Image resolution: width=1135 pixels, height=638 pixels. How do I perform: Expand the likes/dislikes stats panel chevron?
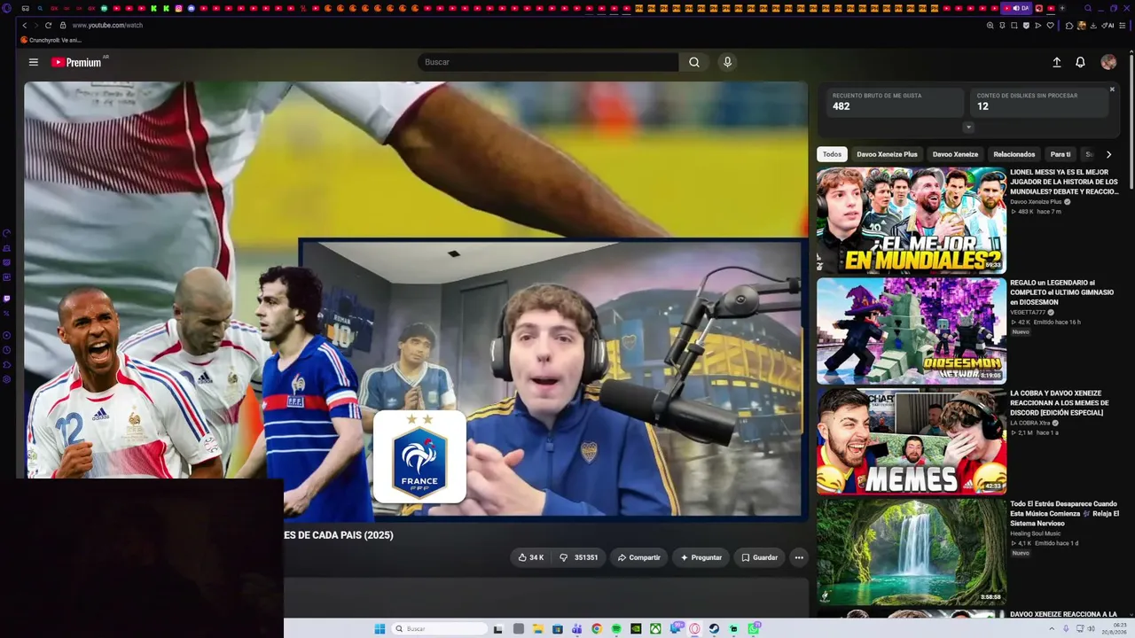pos(968,128)
